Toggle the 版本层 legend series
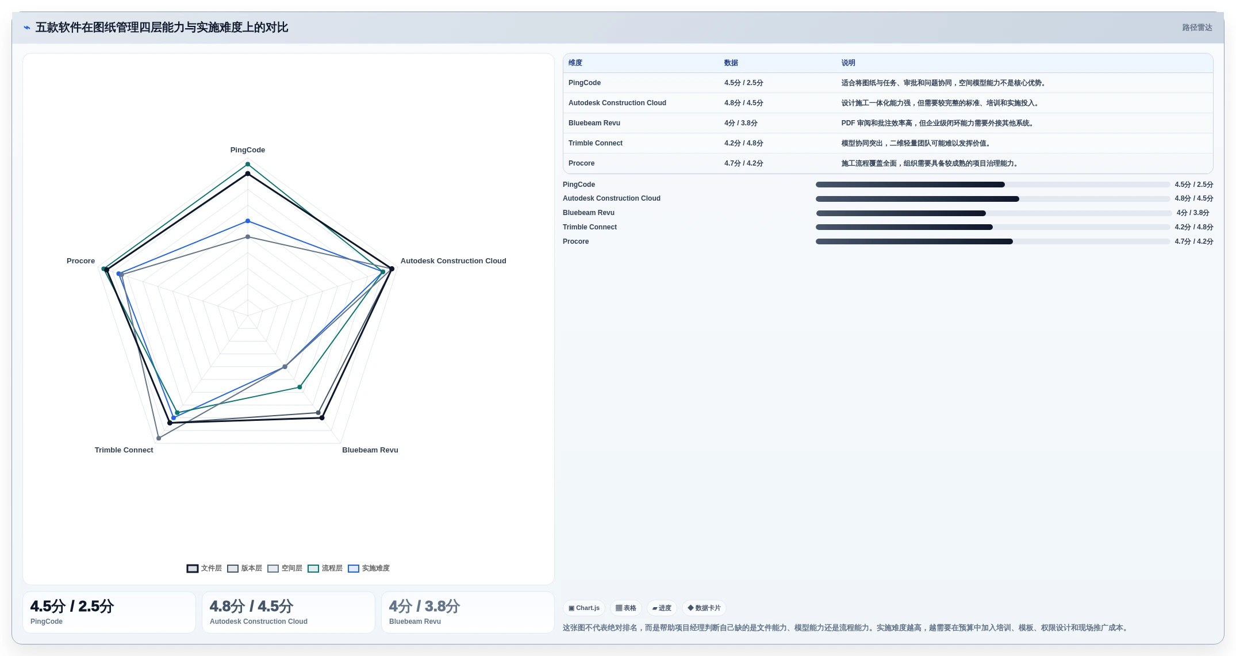 coord(244,568)
